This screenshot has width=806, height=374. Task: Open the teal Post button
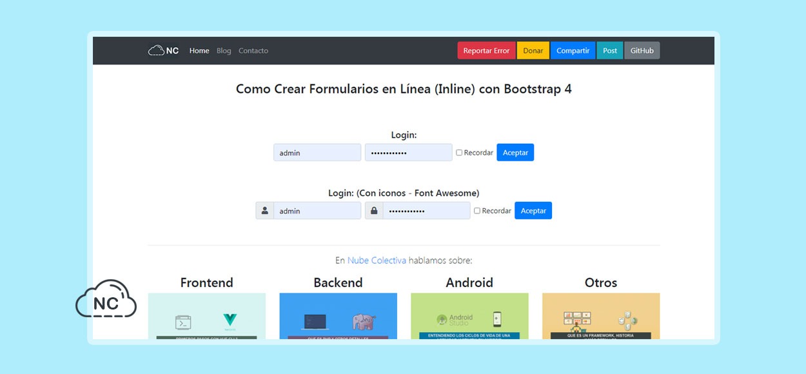(x=610, y=50)
